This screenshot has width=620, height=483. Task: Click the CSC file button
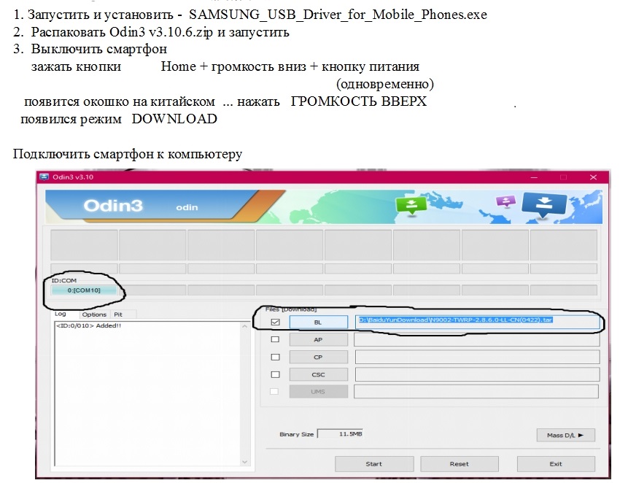point(318,374)
